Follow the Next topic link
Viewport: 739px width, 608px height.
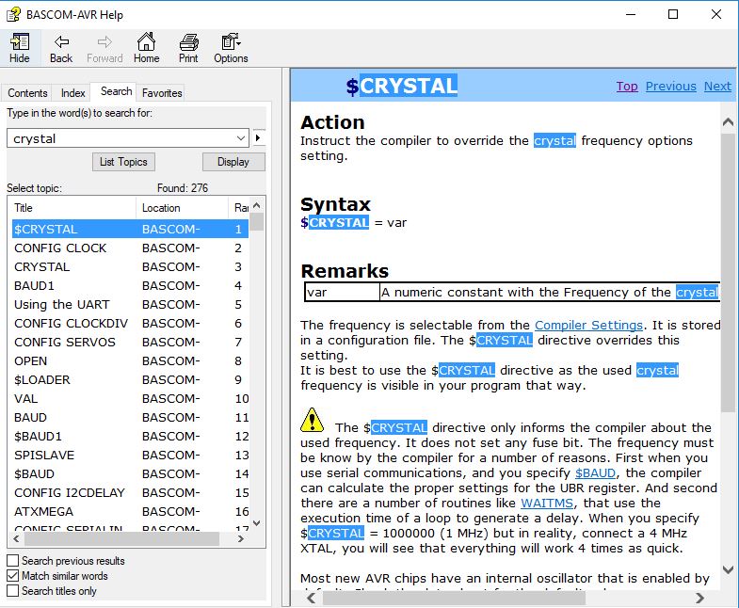tap(717, 87)
